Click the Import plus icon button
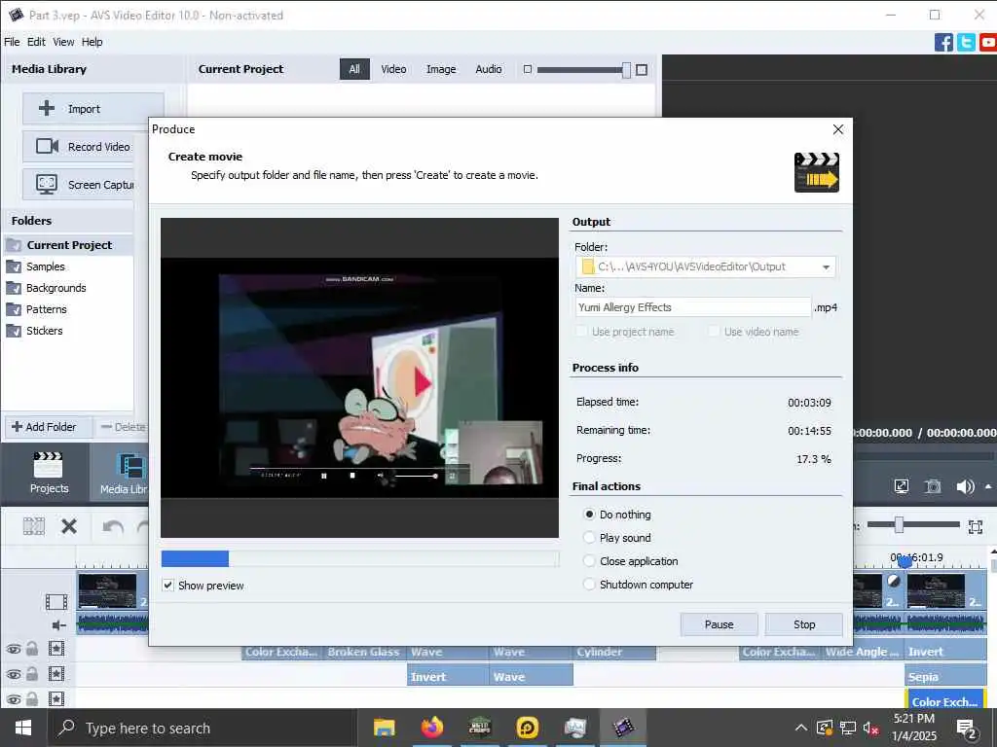Viewport: 997px width, 747px height. click(93, 109)
